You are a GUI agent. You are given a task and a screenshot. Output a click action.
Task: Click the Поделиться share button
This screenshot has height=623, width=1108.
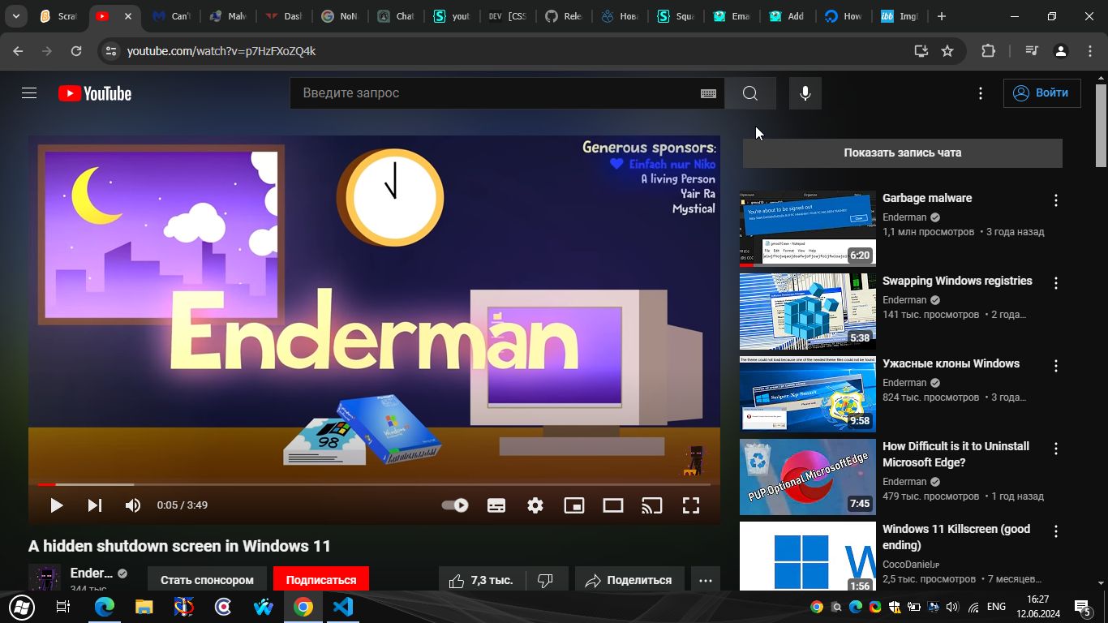coord(629,580)
